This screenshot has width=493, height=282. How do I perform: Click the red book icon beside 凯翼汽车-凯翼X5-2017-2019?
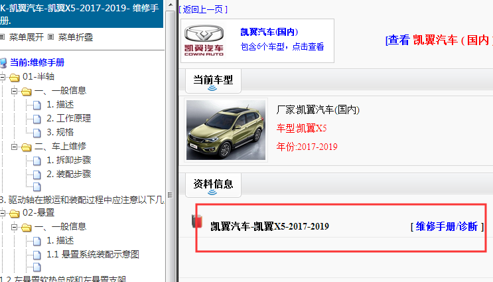coord(197,221)
